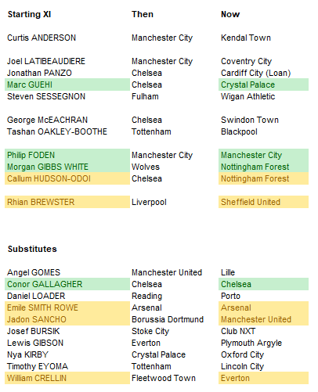Viewport: 318px width, 392px height.
Task: Select the yellow Callum HUDSON-ODOI cell
Action: [67, 178]
